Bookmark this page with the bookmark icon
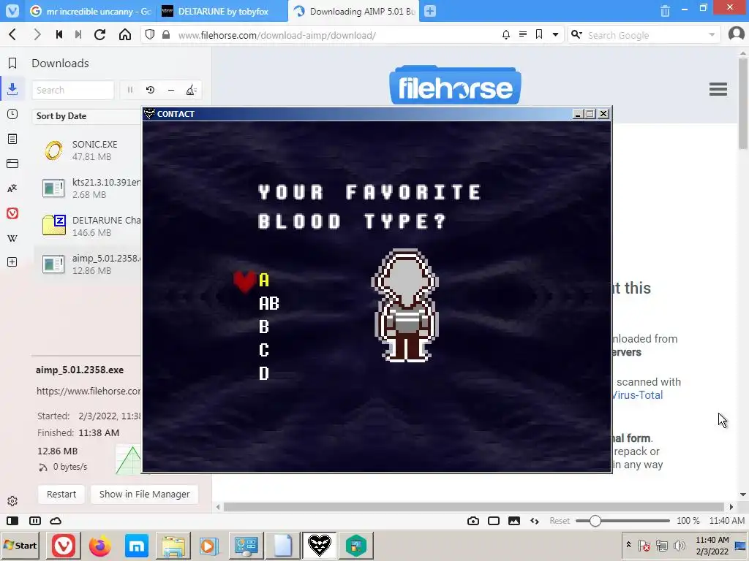 coord(539,34)
